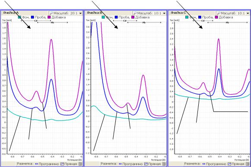Open the table grid icon in Ячейка A
Screen dimensions: 251x167
[80, 164]
